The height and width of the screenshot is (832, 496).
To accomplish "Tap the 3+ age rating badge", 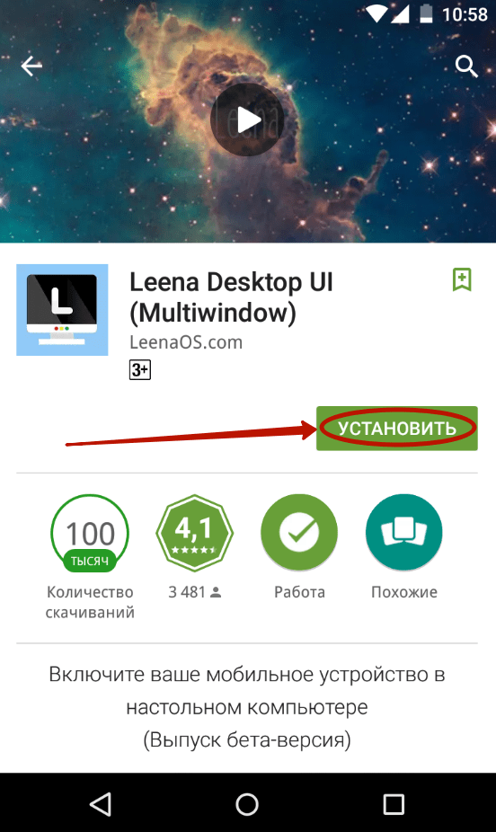I will [140, 370].
